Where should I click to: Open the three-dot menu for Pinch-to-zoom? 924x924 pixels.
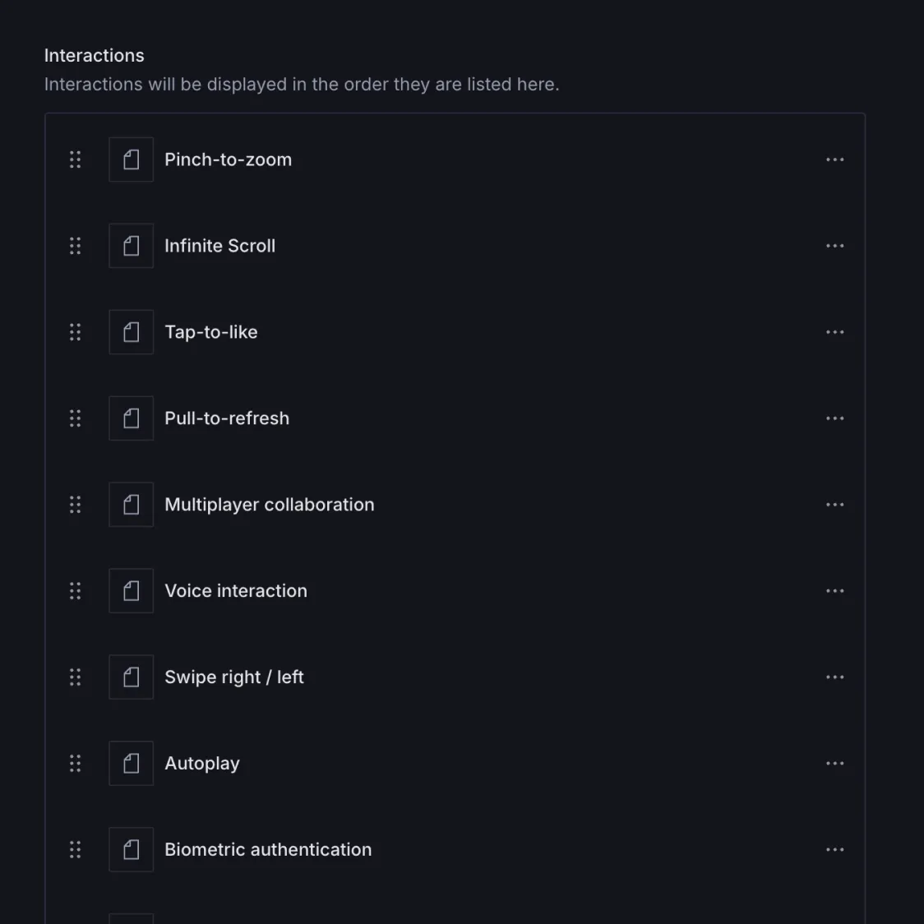click(834, 159)
